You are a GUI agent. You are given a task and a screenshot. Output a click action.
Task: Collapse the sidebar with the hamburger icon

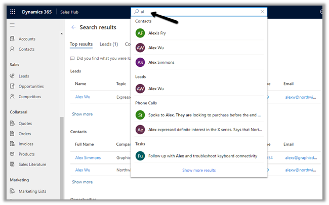tap(13, 25)
